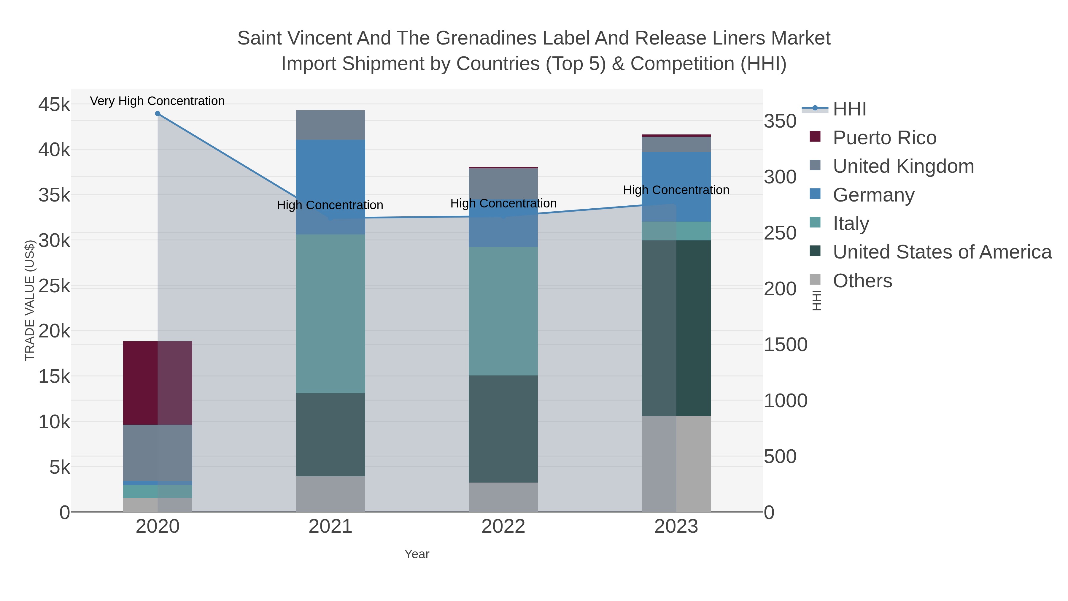Click the 'TRADE VALUE (US$)' axis title
Image resolution: width=1068 pixels, height=601 pixels.
click(x=30, y=300)
